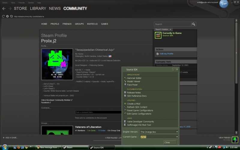
Task: Click Close in Source SDK dialog
Action: pyautogui.click(x=169, y=142)
